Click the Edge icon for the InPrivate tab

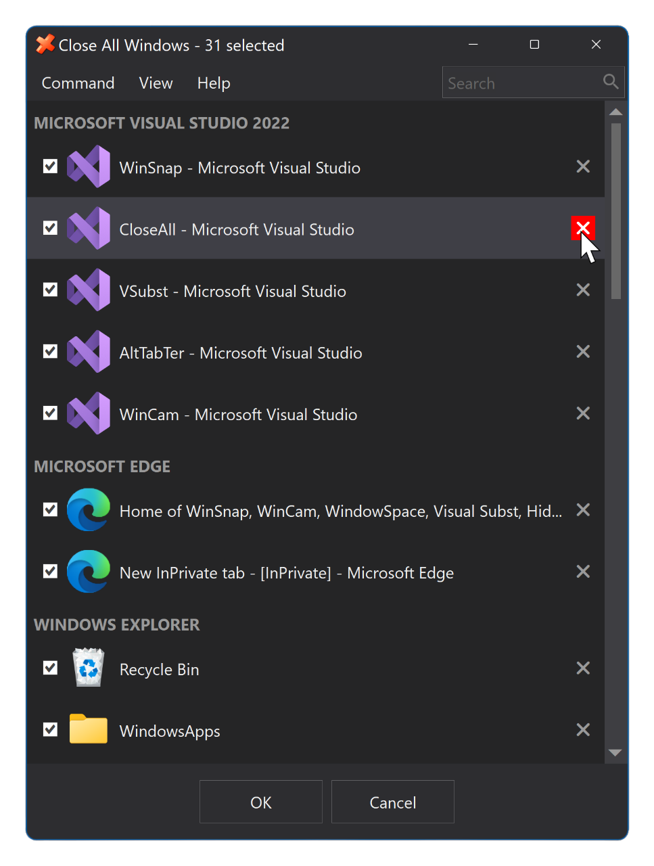click(89, 572)
